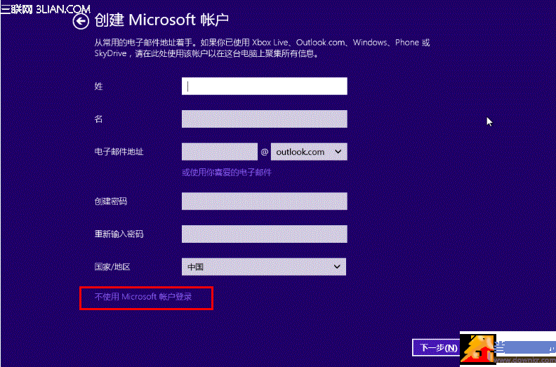Click the 创建密码 label text
The height and width of the screenshot is (367, 556).
[x=111, y=201]
